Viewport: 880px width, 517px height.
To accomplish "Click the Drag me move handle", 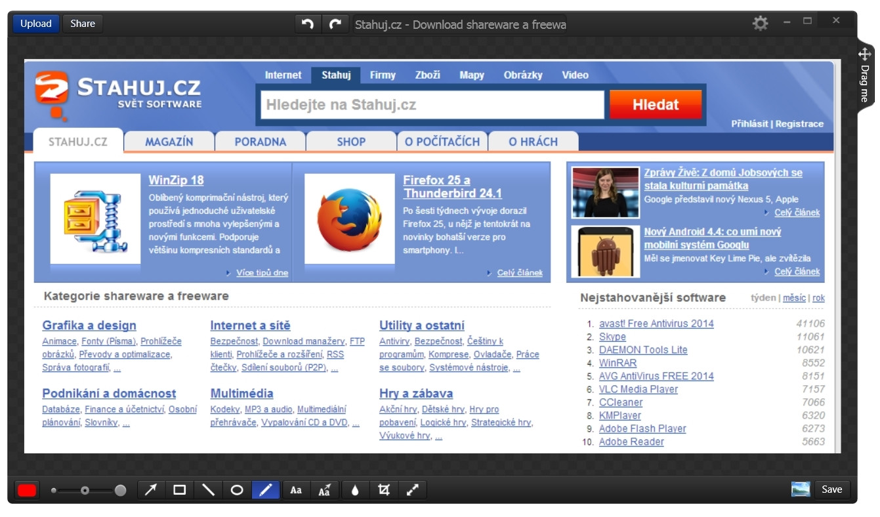I will point(864,75).
